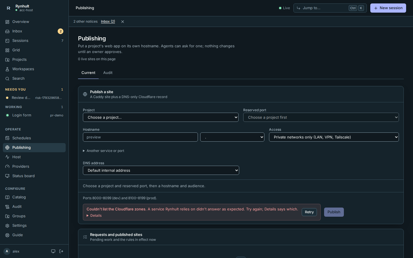Follow the Inbox (2) notice link

(x=108, y=21)
